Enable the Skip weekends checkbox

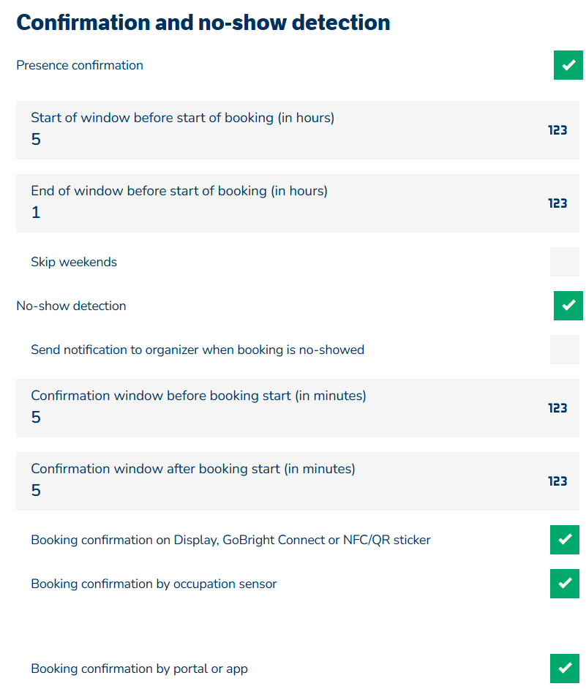(x=564, y=262)
